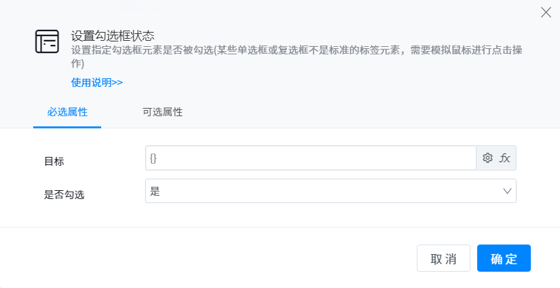Confirm with the 确定 button

[x=504, y=258]
